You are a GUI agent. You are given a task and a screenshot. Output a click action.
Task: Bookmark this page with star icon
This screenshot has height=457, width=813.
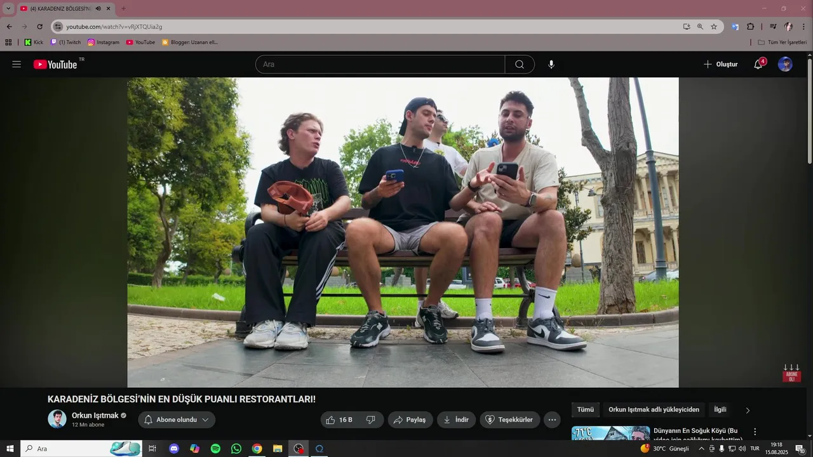click(714, 27)
